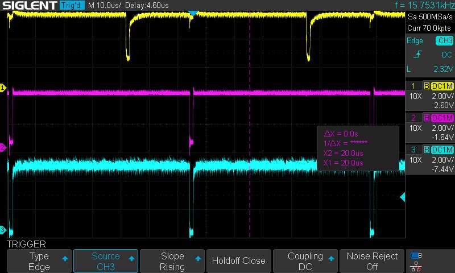This screenshot has height=273, width=455.
Task: Toggle channel 1 bandwidth limit B indicator
Action: click(427, 86)
